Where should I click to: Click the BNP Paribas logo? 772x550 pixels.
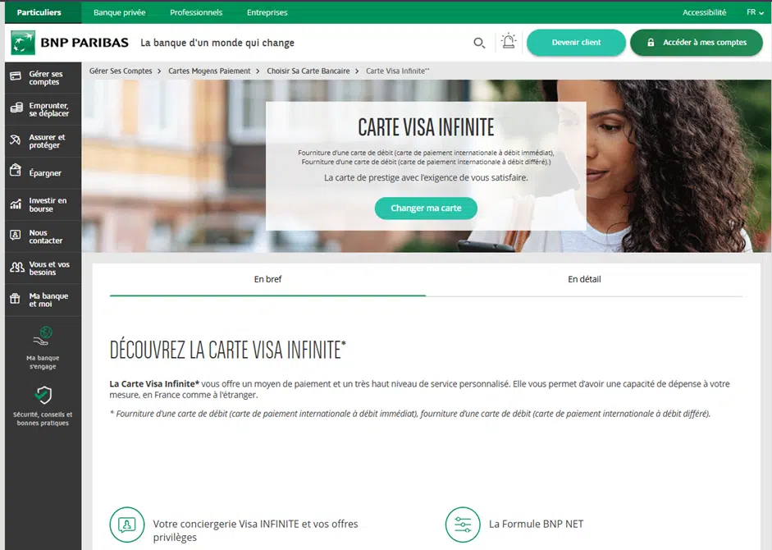(70, 43)
